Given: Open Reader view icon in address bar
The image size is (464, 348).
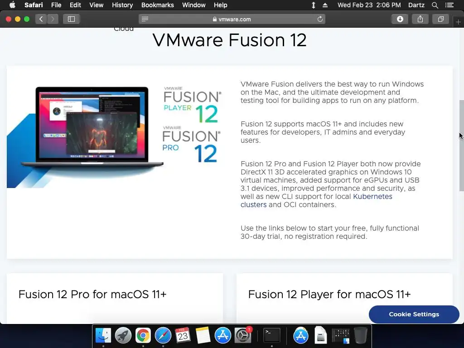Looking at the screenshot, I should pos(145,19).
